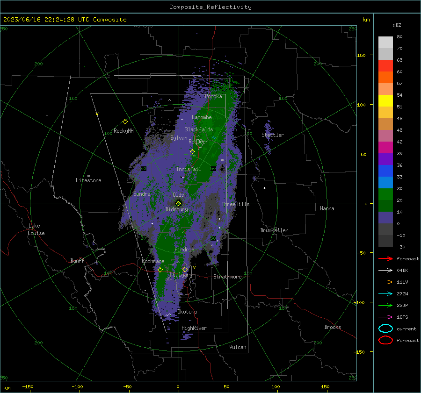
Task: Click the dBZ legend heading
Action: pos(397,25)
